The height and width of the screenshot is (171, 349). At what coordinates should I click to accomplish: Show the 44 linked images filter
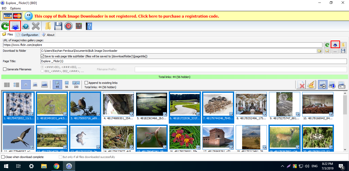coord(57,85)
